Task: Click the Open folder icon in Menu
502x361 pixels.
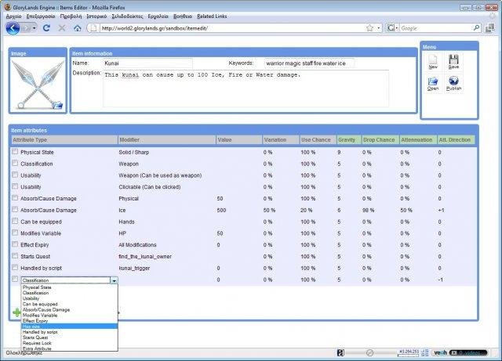Action: pyautogui.click(x=433, y=81)
